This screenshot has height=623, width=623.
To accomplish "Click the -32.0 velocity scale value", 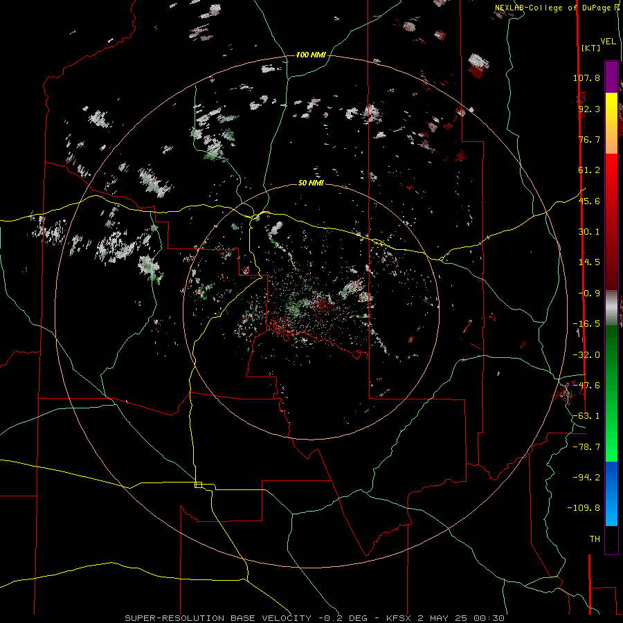I will [586, 355].
